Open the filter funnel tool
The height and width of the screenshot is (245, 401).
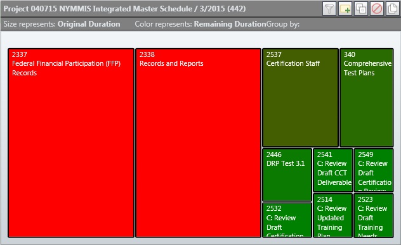tap(329, 9)
